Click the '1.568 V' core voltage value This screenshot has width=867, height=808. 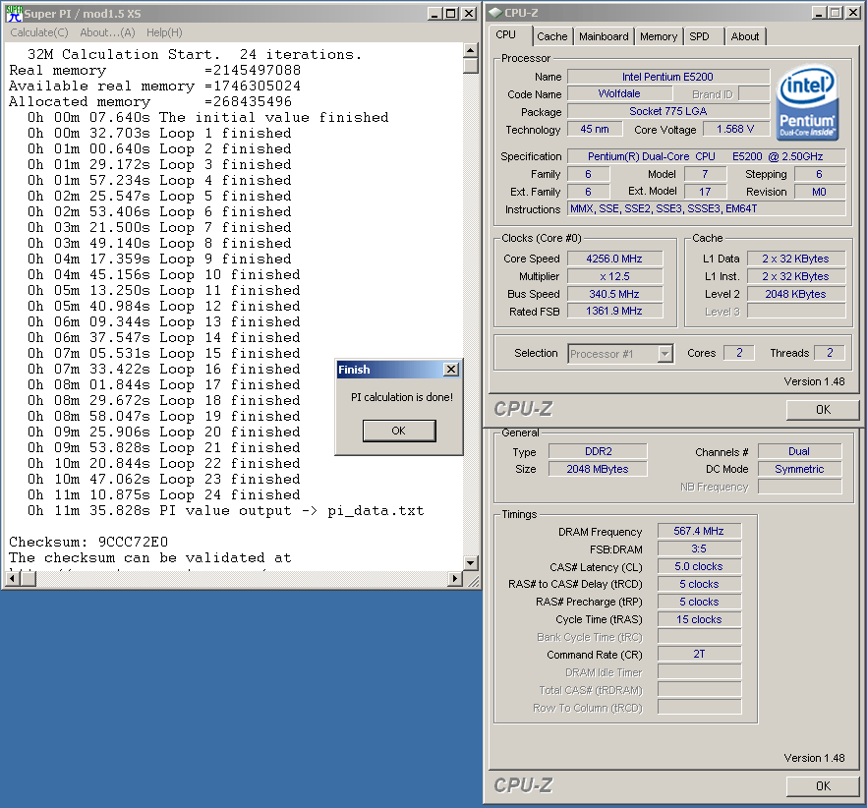point(735,129)
